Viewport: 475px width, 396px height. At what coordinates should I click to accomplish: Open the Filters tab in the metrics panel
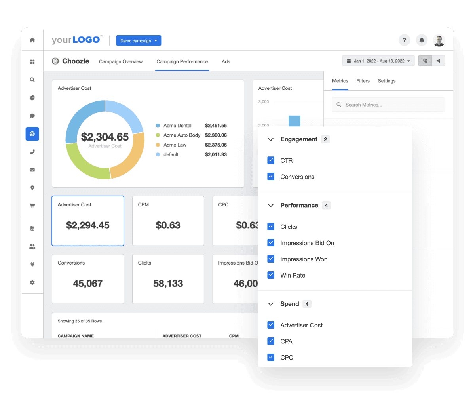(x=363, y=81)
